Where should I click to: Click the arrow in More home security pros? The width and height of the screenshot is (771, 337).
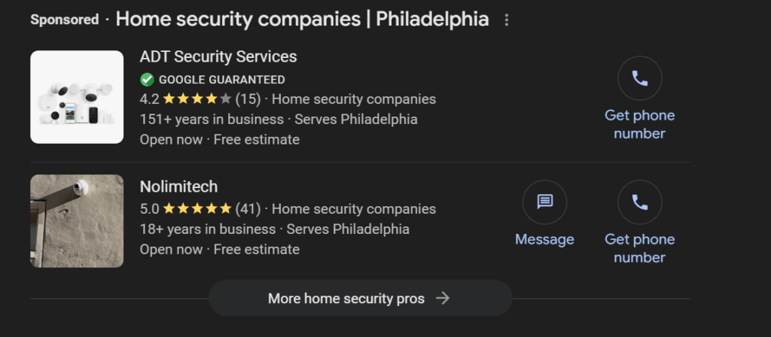[x=443, y=299]
